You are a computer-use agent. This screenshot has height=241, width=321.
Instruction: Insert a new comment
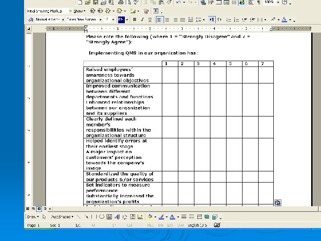pos(133,11)
